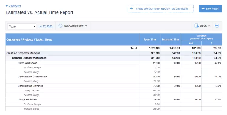Open the Export dropdown arrow

(209, 26)
